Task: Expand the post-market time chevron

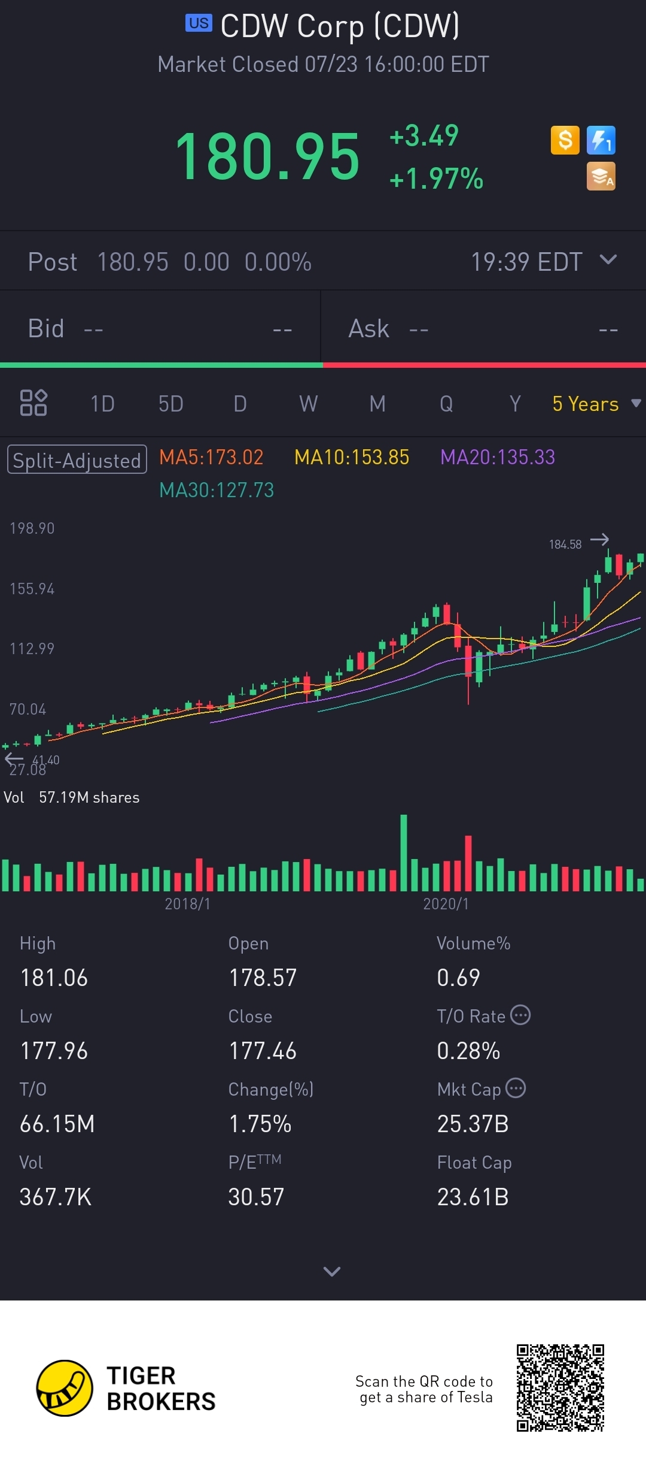Action: 608,260
